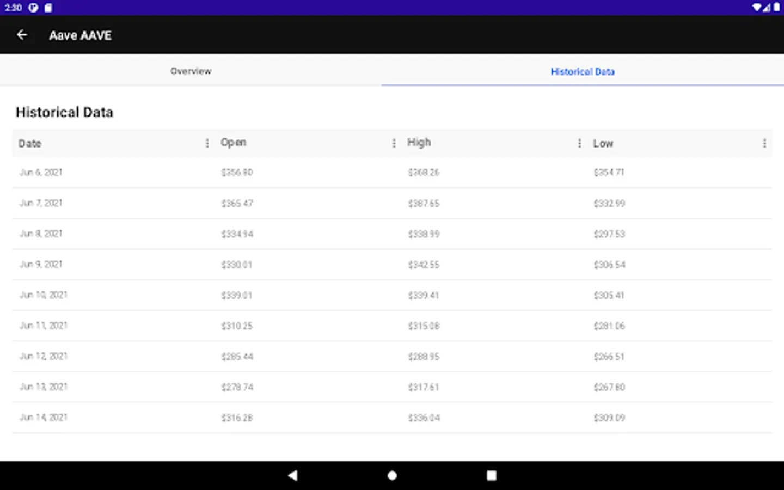Open the Open column options menu

pyautogui.click(x=394, y=143)
